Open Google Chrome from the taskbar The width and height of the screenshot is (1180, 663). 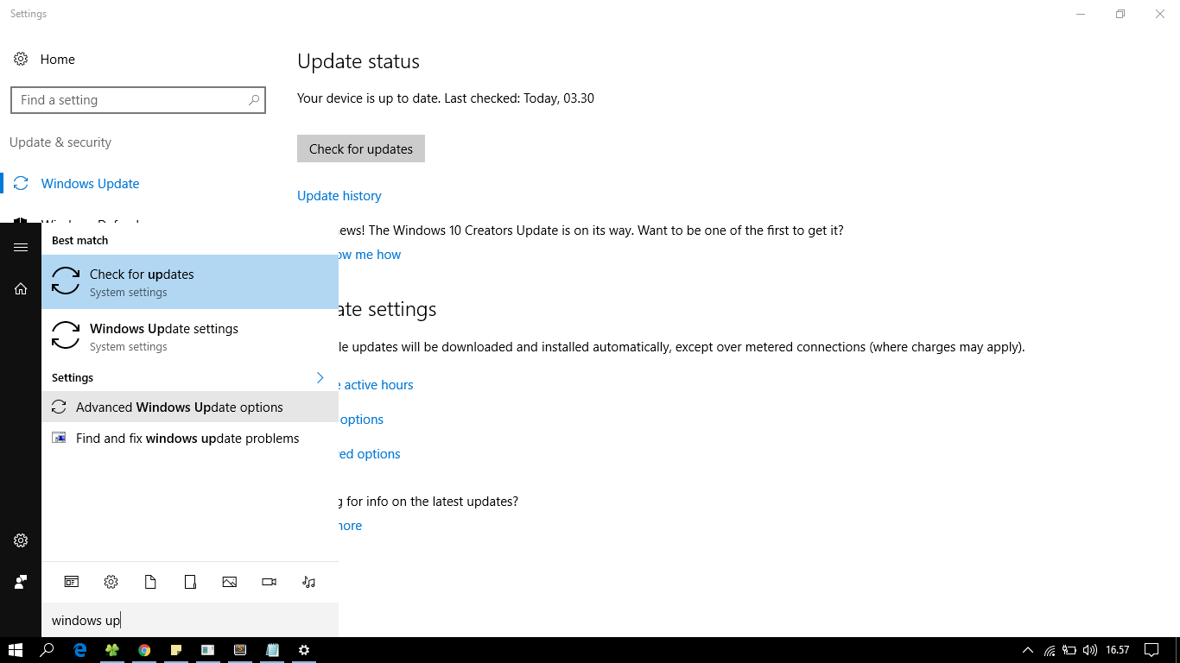(144, 650)
